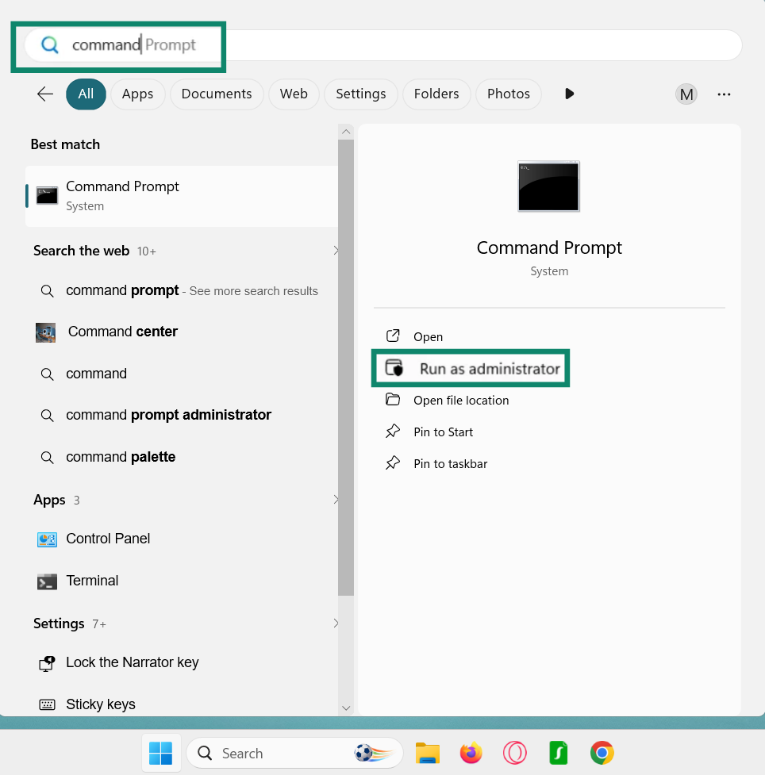Select 'command prompt' web search suggestion
Image resolution: width=765 pixels, height=775 pixels.
click(182, 290)
